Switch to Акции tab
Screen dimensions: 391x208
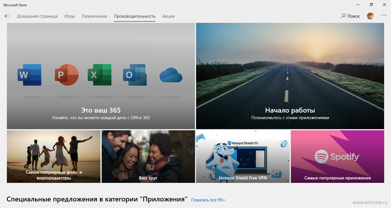click(x=168, y=16)
